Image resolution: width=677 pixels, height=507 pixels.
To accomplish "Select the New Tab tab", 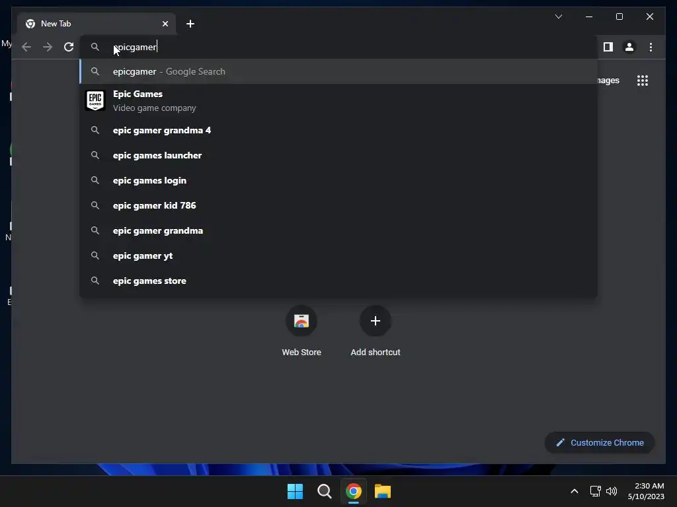I will [97, 24].
